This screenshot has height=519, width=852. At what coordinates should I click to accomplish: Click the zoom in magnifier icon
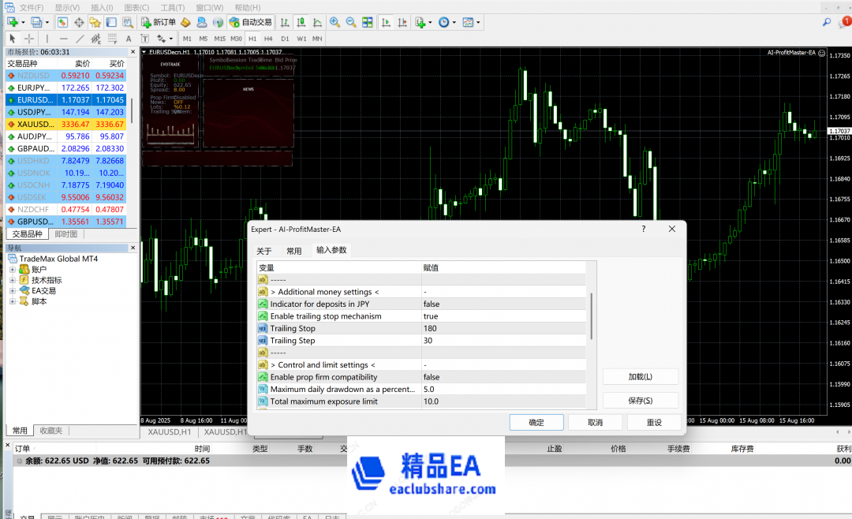(334, 22)
